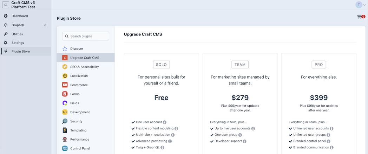The height and width of the screenshot is (154, 368).
Task: Click the search magnifier icon
Action: click(67, 36)
